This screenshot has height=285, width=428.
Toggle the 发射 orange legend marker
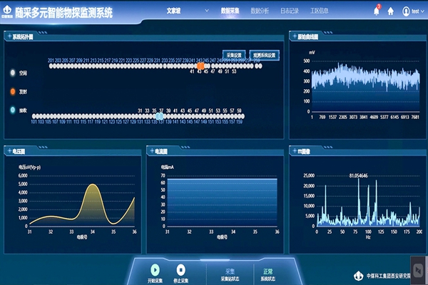(13, 92)
